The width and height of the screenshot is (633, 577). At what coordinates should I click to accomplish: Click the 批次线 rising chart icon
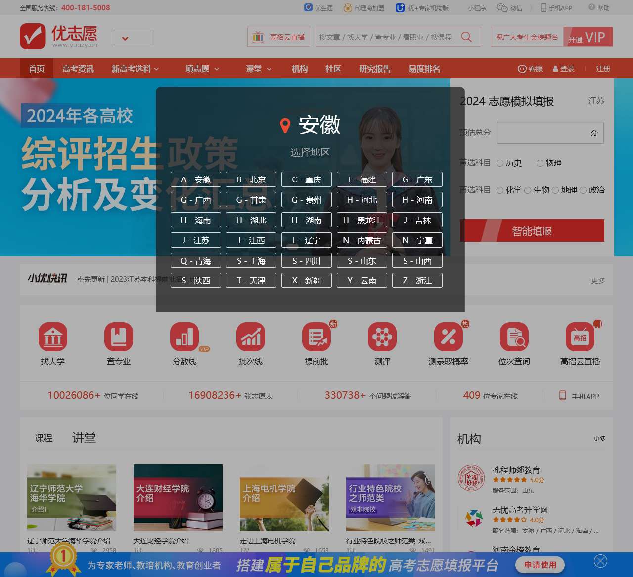click(x=251, y=337)
